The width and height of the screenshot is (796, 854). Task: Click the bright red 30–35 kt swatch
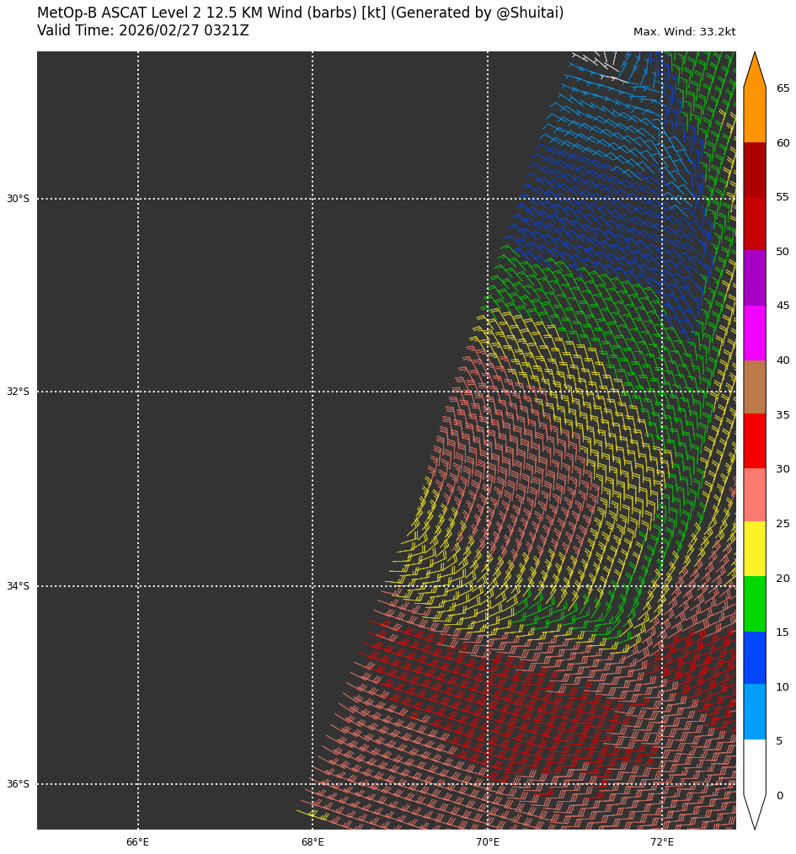tap(754, 440)
